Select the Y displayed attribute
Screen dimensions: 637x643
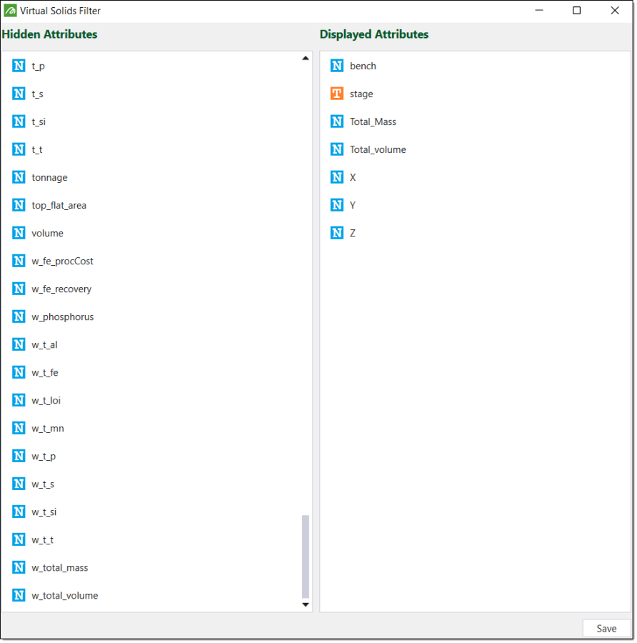pos(353,206)
